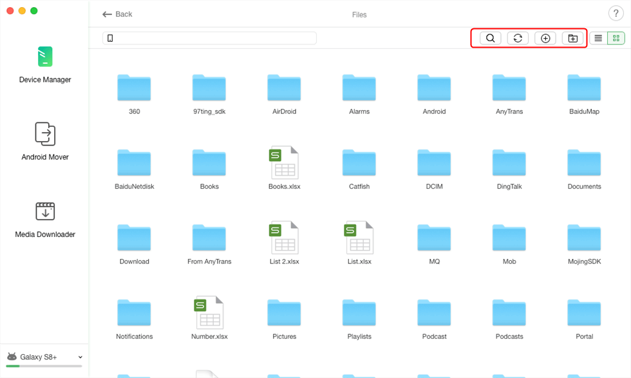
Task: Click the search magnifier button
Action: pos(490,38)
